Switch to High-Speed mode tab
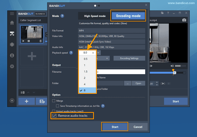The height and width of the screenshot is (137, 197). (x=94, y=16)
